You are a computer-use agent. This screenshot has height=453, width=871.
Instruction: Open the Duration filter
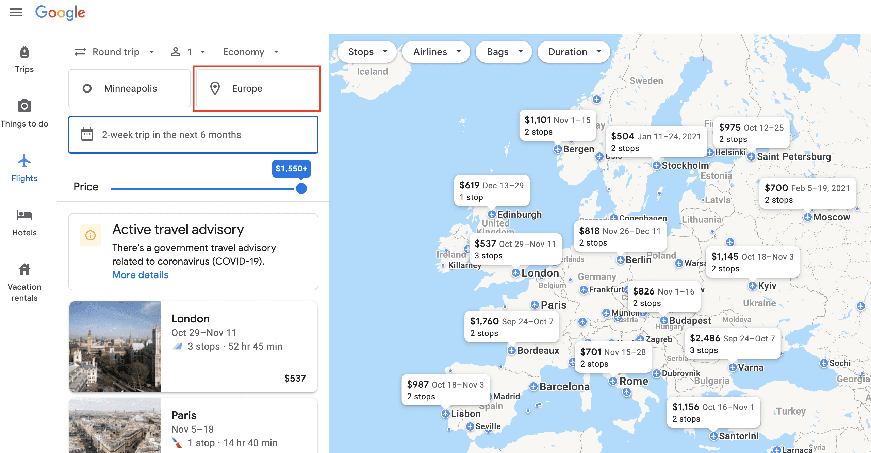tap(574, 52)
